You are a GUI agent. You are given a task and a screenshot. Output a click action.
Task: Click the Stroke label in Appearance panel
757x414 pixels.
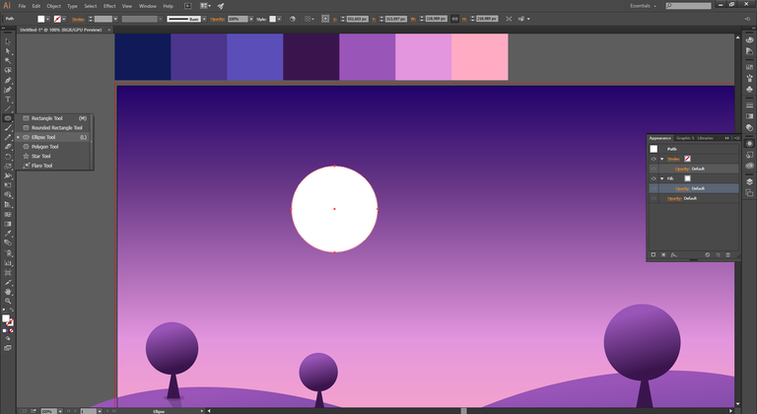pos(673,159)
